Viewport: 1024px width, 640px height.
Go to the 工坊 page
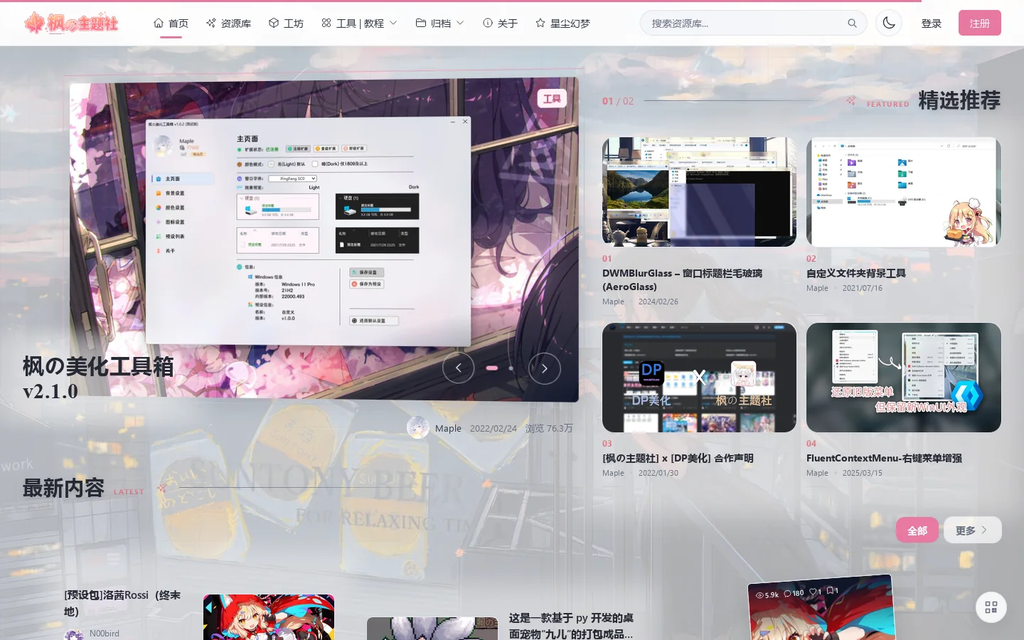point(286,23)
